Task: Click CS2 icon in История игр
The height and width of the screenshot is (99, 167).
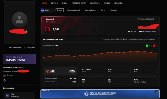Action: pos(7,96)
